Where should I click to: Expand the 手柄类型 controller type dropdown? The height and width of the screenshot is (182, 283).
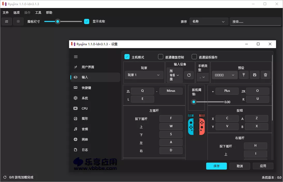[x=203, y=77]
